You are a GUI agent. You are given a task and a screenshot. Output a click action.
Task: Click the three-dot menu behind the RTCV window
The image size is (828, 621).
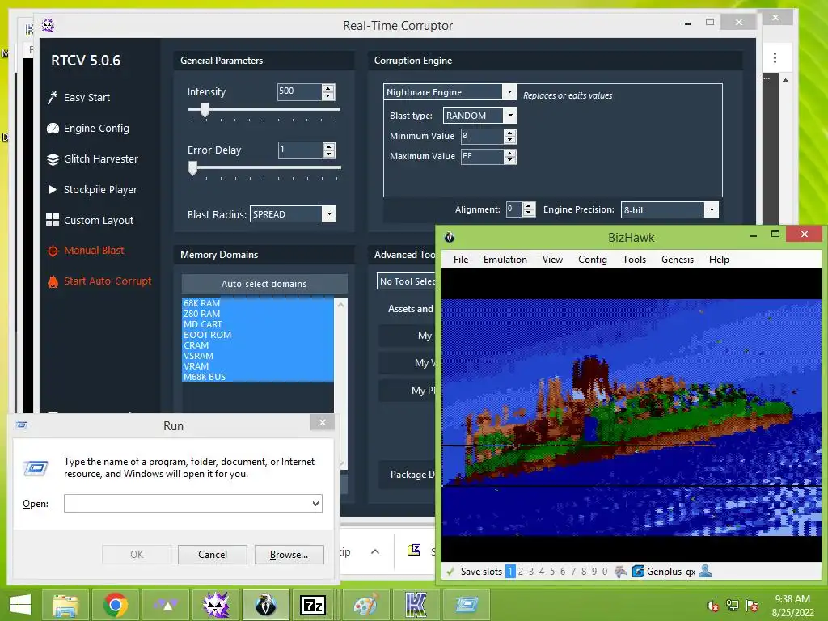775,57
